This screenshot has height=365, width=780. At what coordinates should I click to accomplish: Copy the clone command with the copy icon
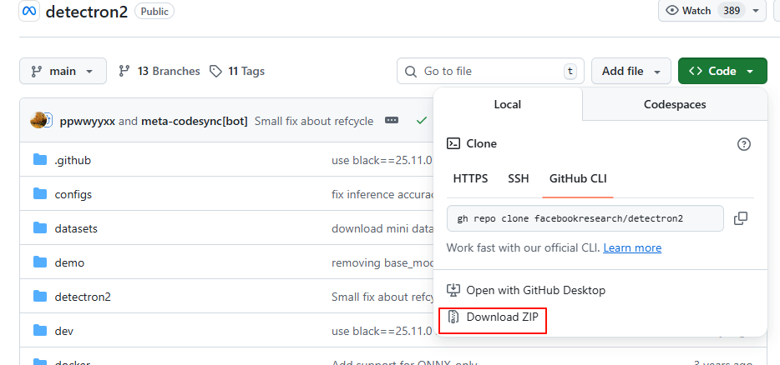click(x=741, y=218)
